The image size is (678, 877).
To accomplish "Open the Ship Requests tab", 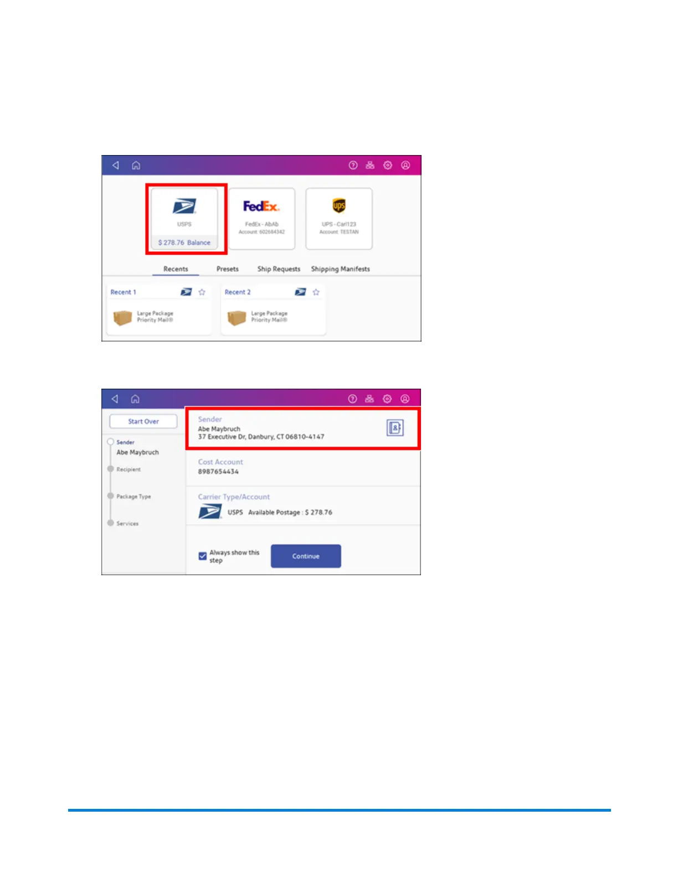I will click(279, 269).
